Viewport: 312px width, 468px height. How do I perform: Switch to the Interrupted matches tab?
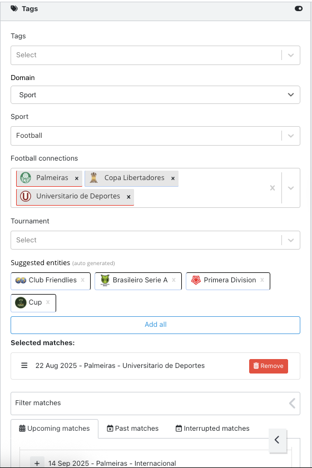212,429
